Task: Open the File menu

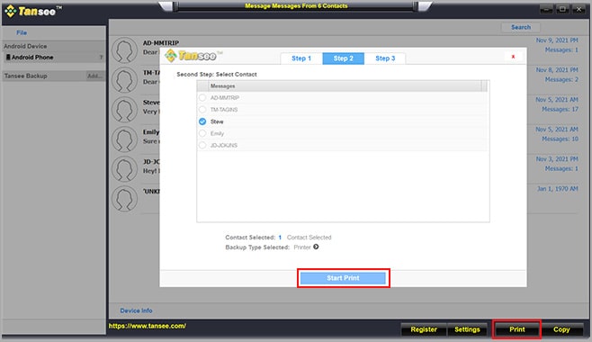Action: 22,32
